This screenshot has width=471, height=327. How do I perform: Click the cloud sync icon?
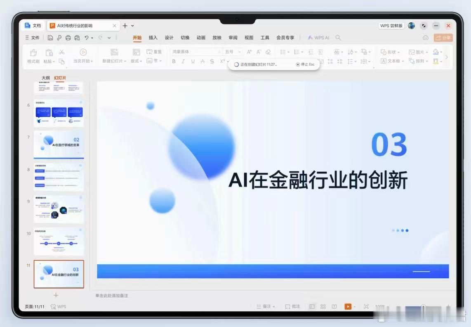(x=425, y=38)
